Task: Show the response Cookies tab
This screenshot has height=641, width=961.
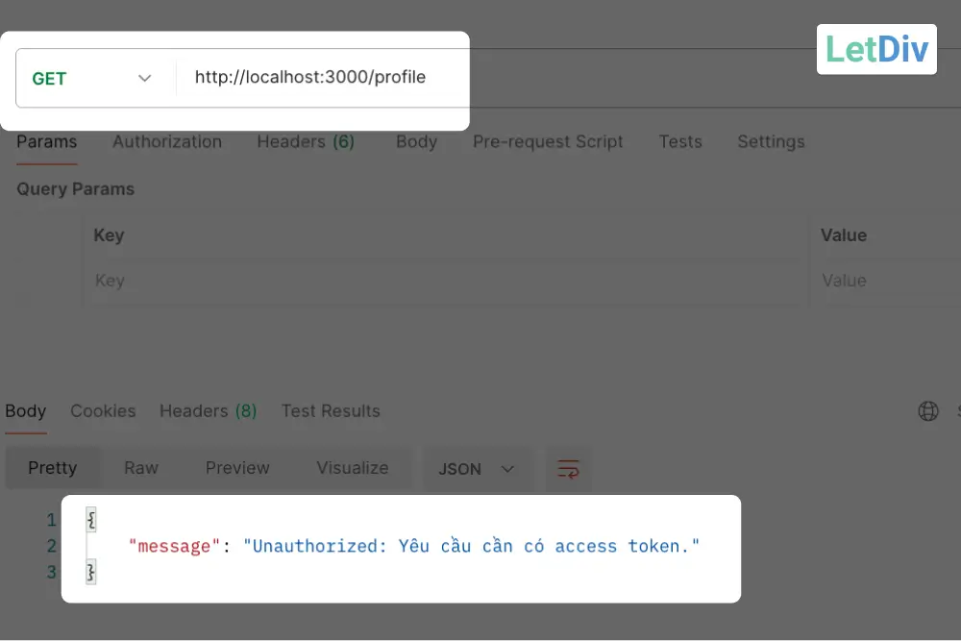Action: click(x=103, y=411)
